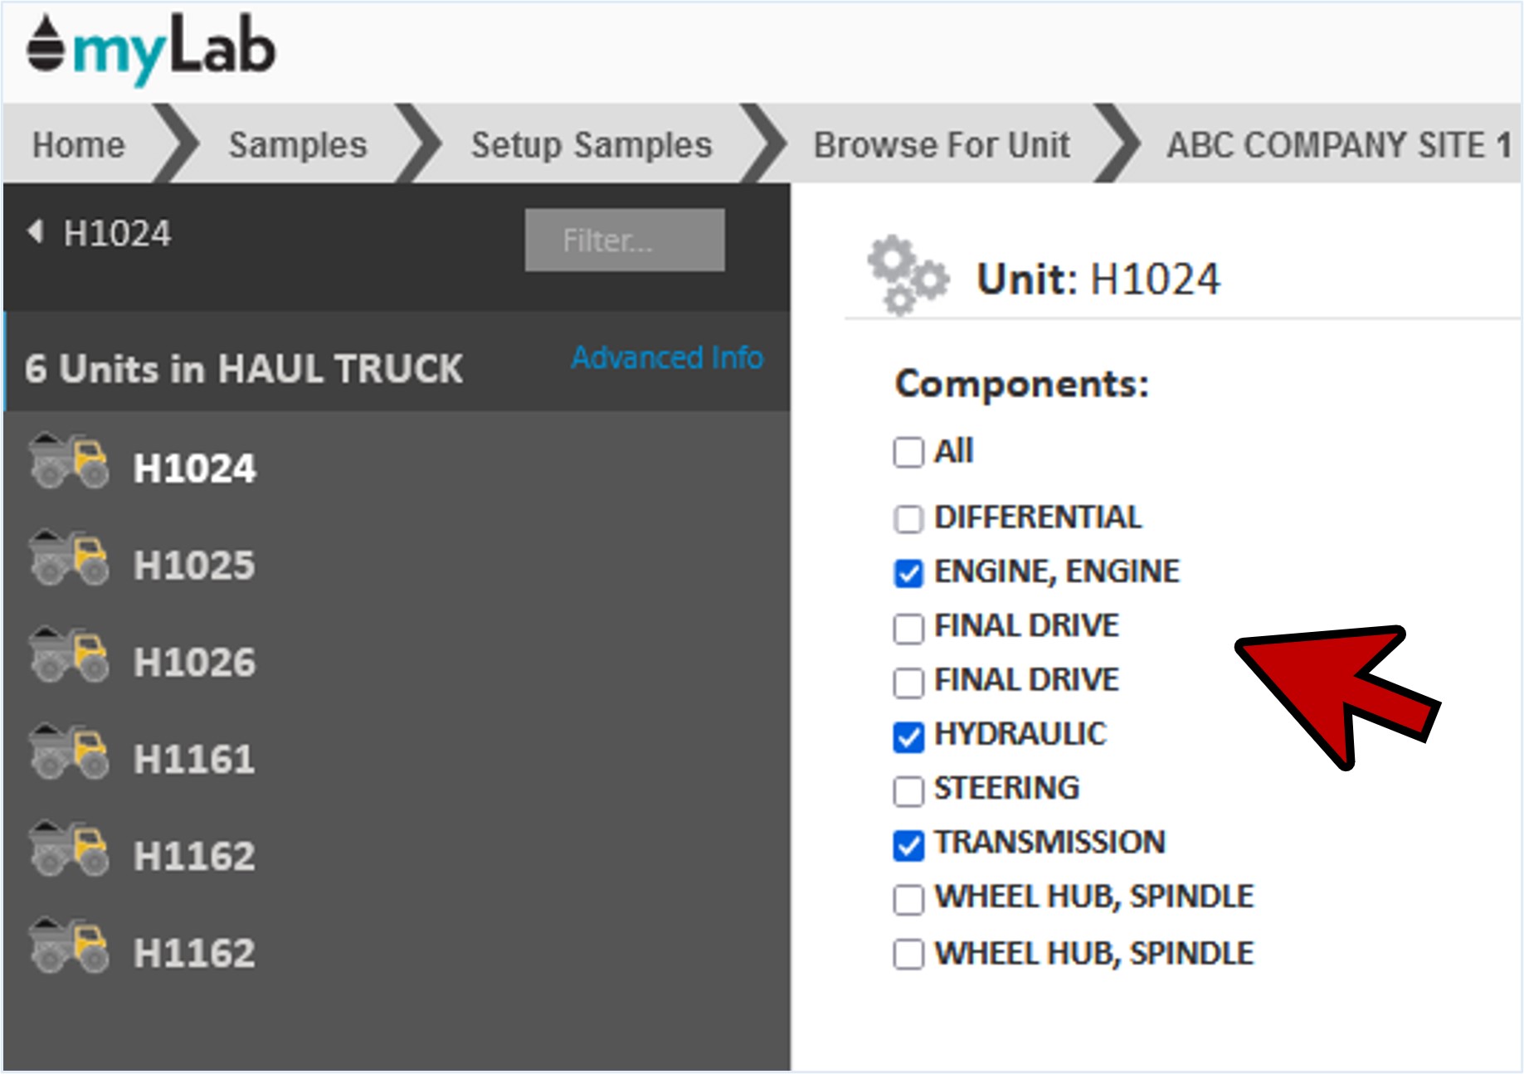Enable the All components checkbox

908,453
